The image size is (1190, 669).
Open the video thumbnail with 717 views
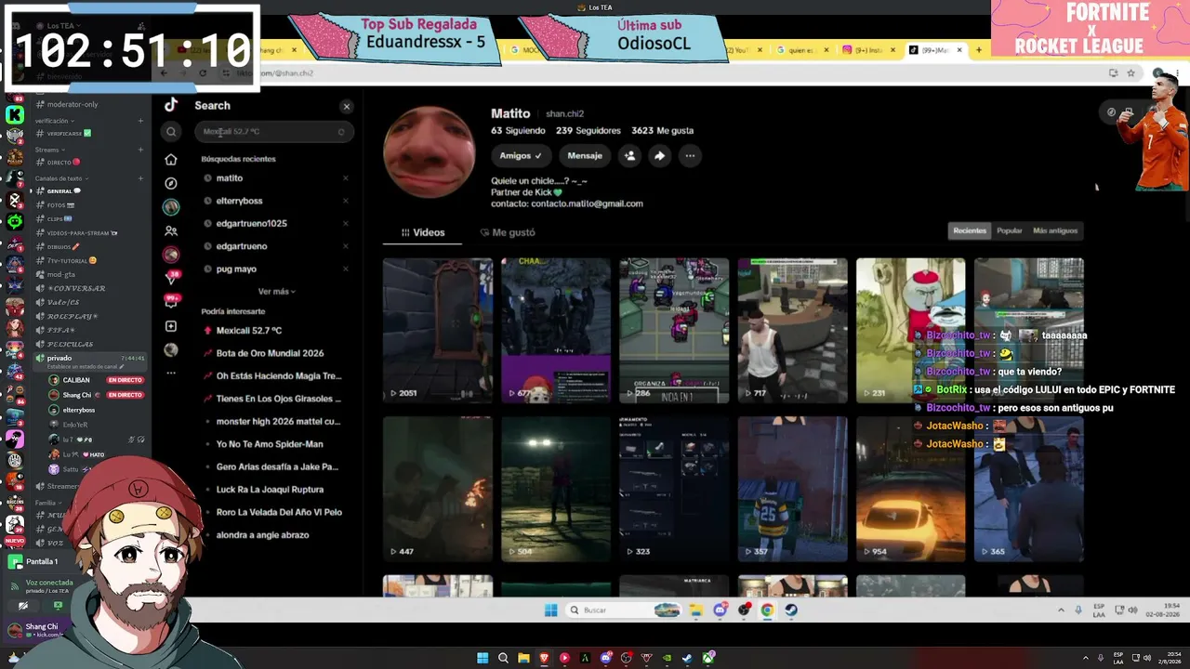pos(793,331)
